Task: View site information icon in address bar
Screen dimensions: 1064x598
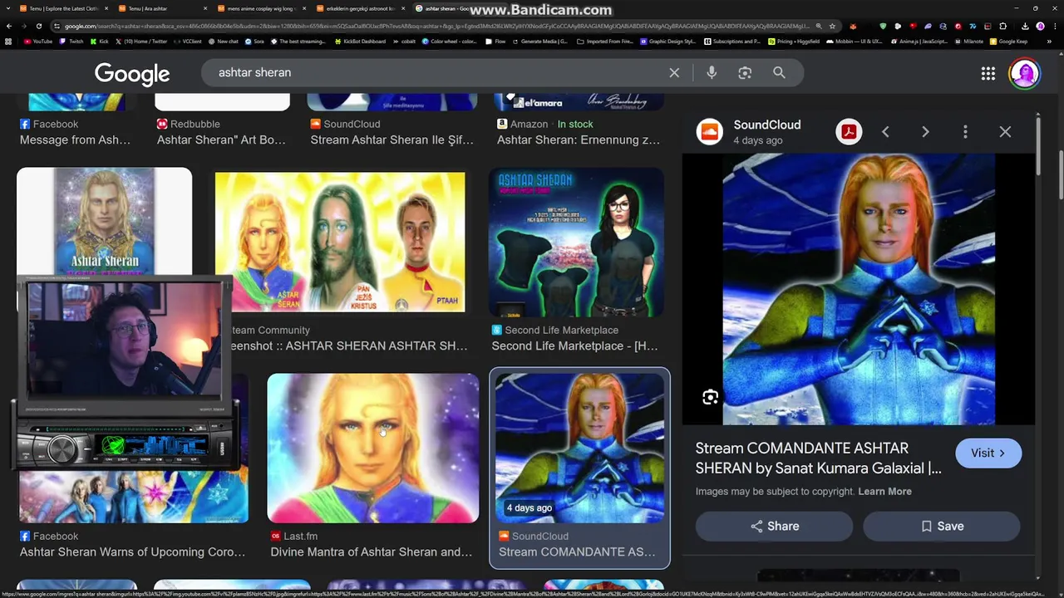Action: tap(57, 26)
